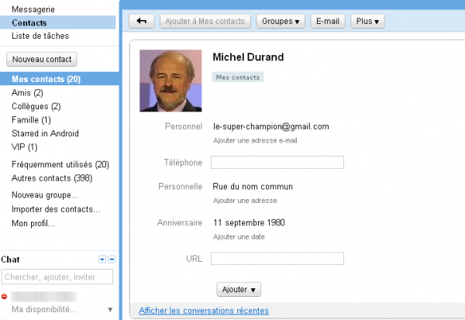Click the Nouveau contact button
The width and height of the screenshot is (465, 320).
coord(41,59)
